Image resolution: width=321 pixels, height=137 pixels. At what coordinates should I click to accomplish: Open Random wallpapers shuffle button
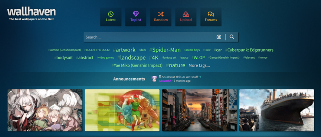point(161,17)
